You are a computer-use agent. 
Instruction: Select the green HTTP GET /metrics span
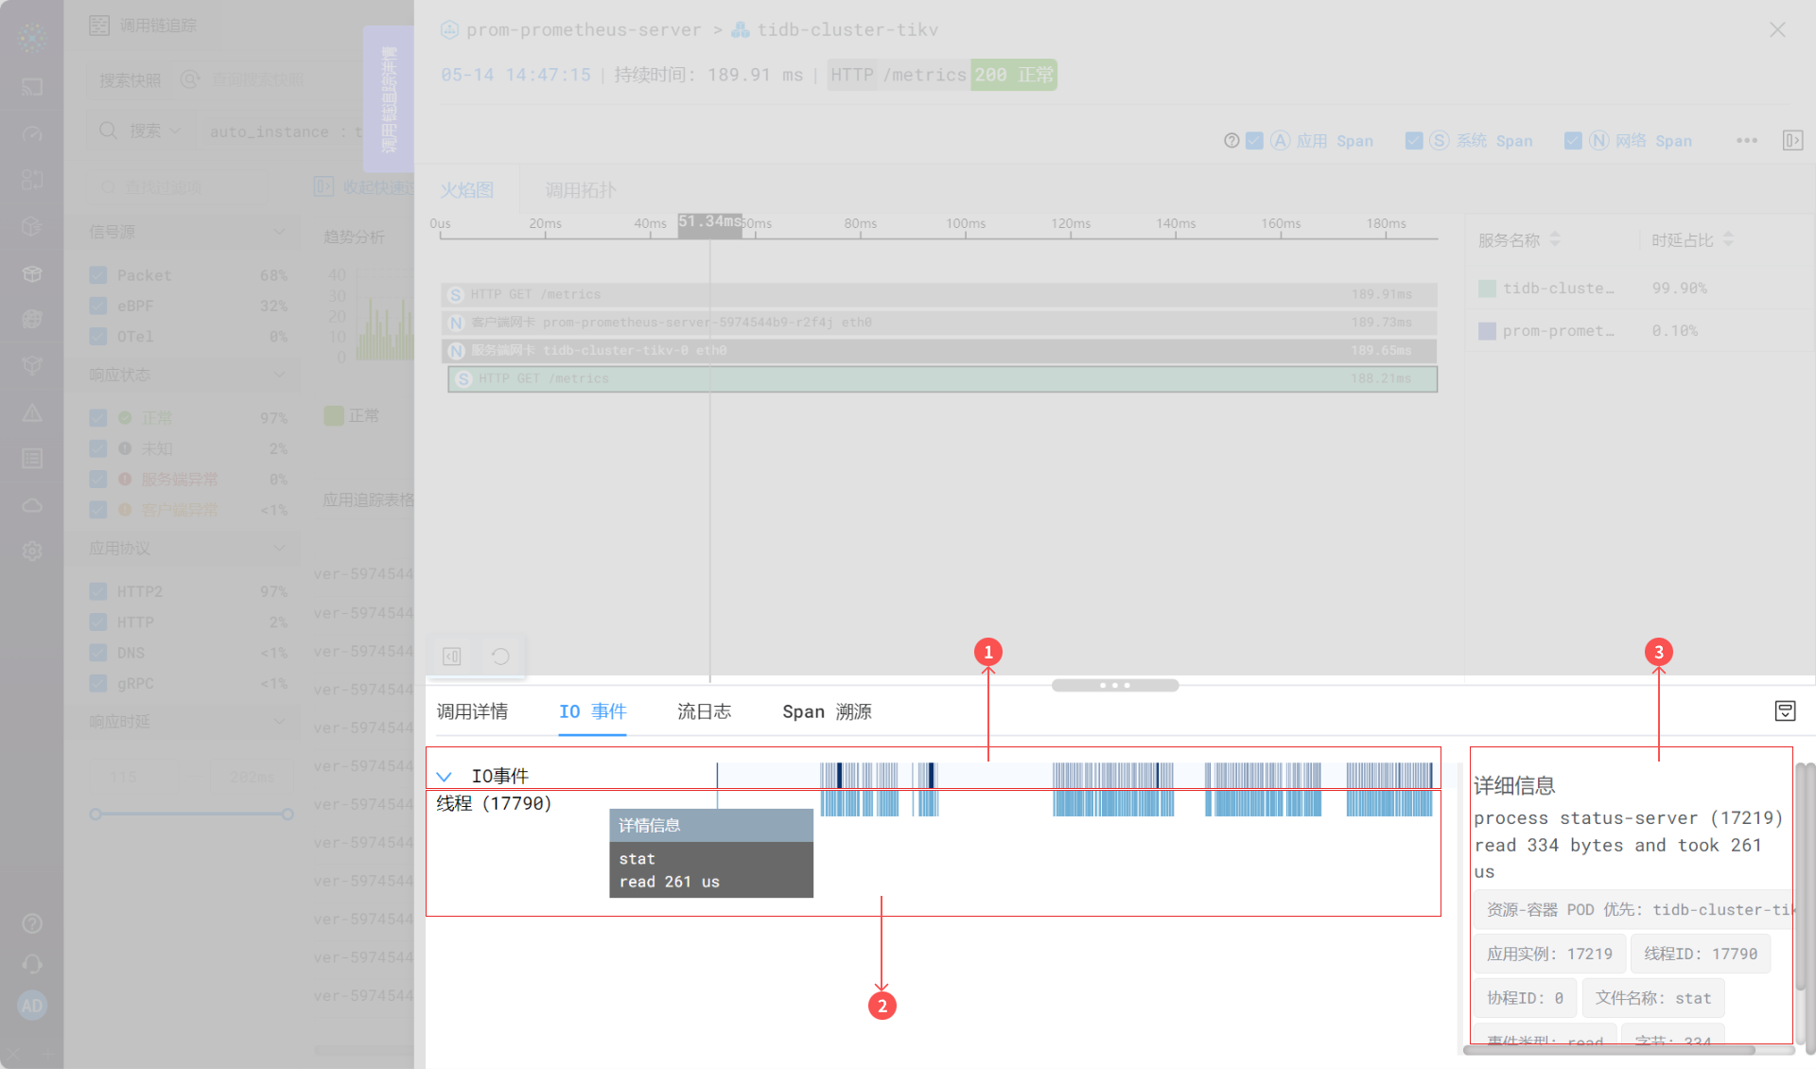tap(942, 378)
